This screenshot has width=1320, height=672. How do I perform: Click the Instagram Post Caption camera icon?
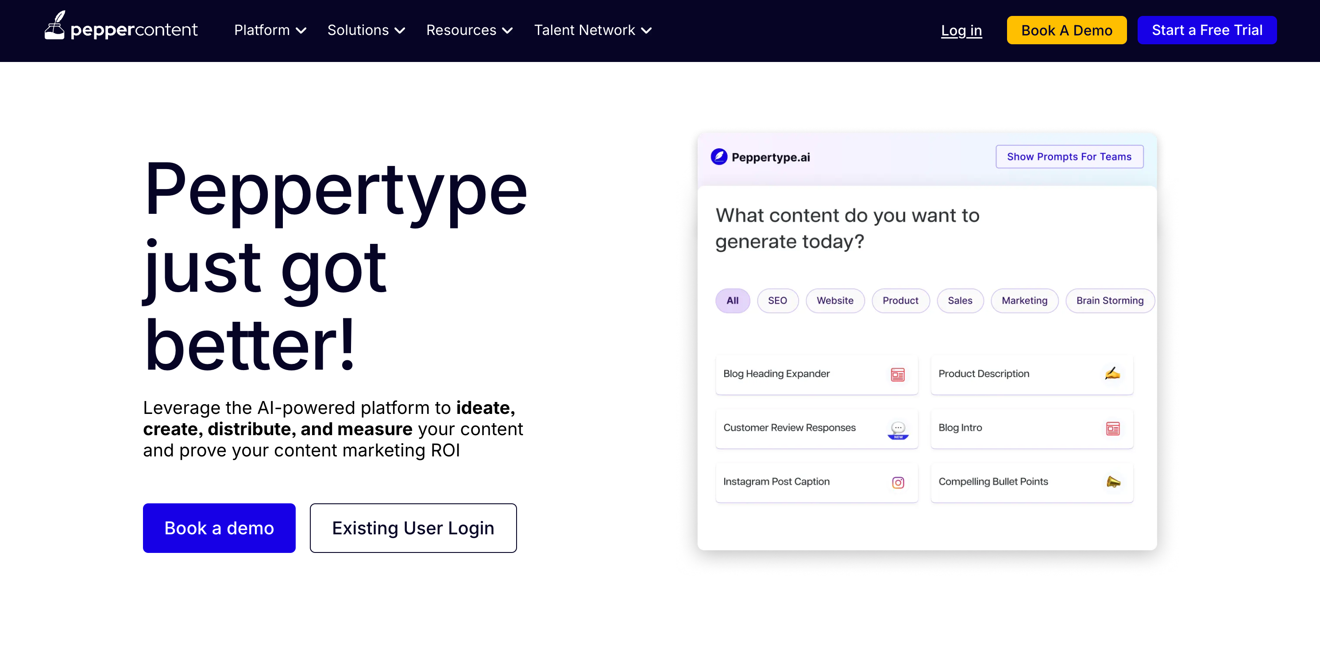coord(898,483)
